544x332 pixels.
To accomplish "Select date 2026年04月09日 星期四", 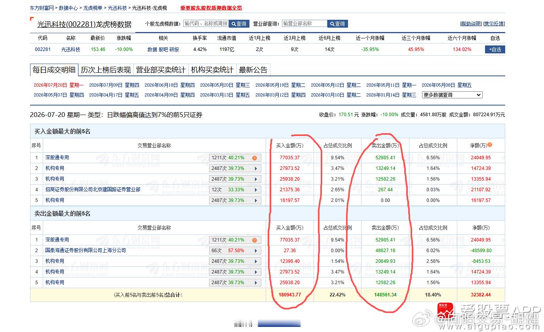I will pos(169,95).
